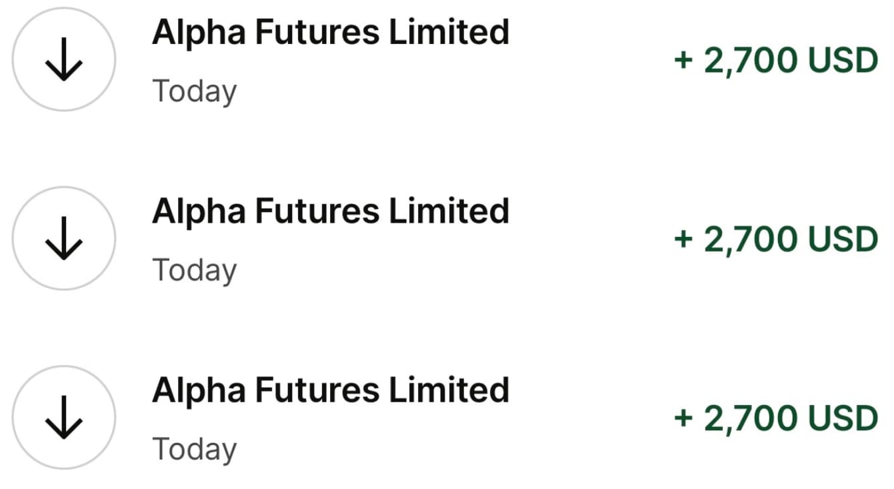Tap the USD currency text in top row
This screenshot has width=894, height=489.
(843, 61)
